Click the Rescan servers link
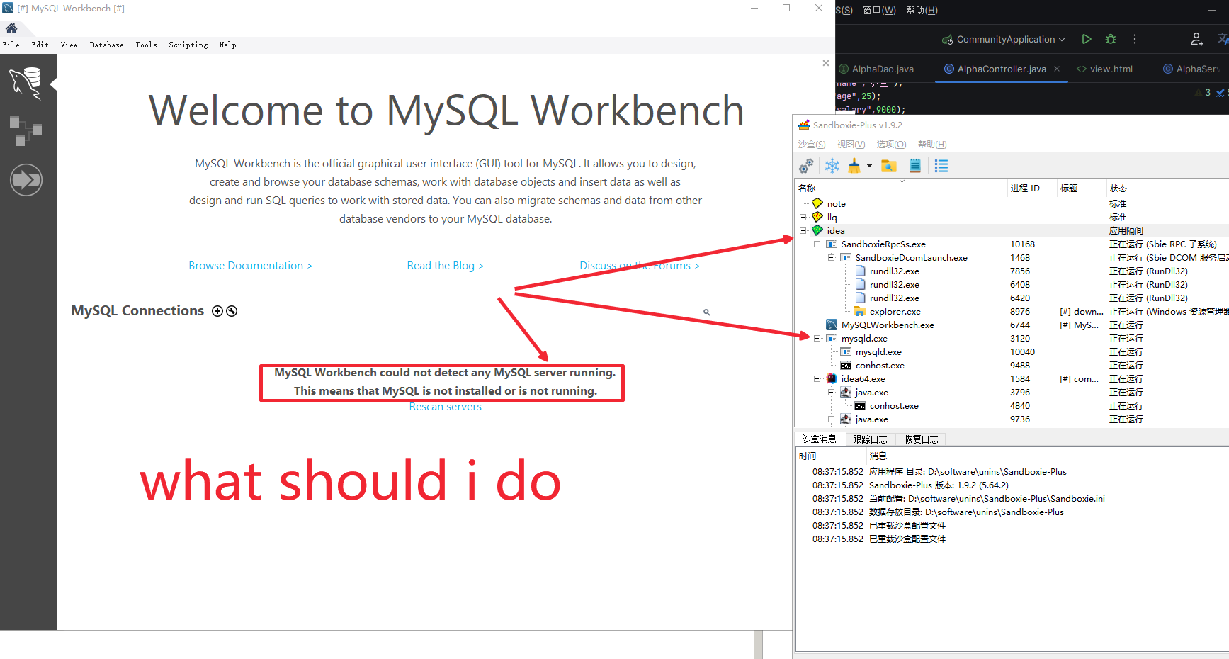This screenshot has height=659, width=1229. coord(445,406)
